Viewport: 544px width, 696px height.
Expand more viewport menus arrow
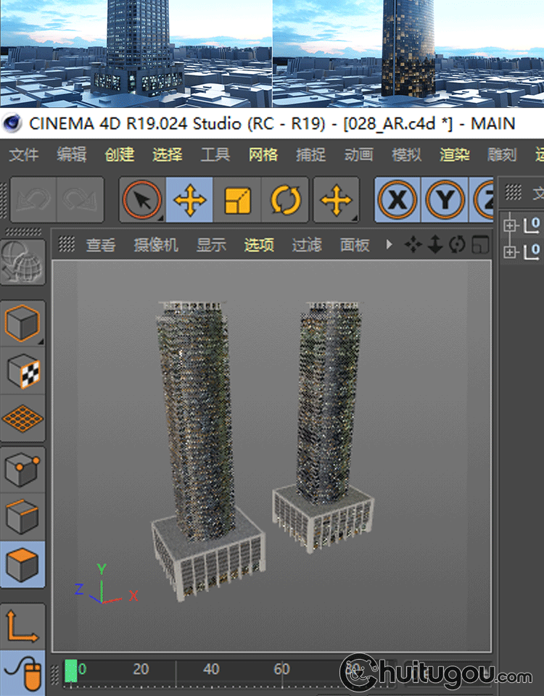click(389, 245)
